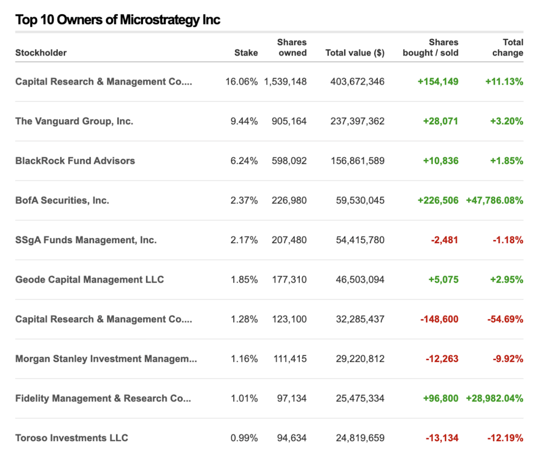Image resolution: width=539 pixels, height=459 pixels.
Task: Click total change -12.19%
Action: [x=506, y=438]
